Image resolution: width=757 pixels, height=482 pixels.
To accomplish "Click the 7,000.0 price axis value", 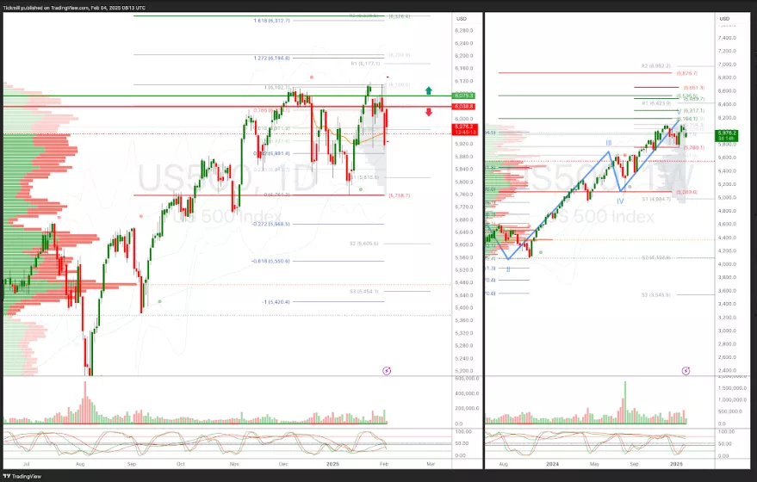I will (x=727, y=65).
